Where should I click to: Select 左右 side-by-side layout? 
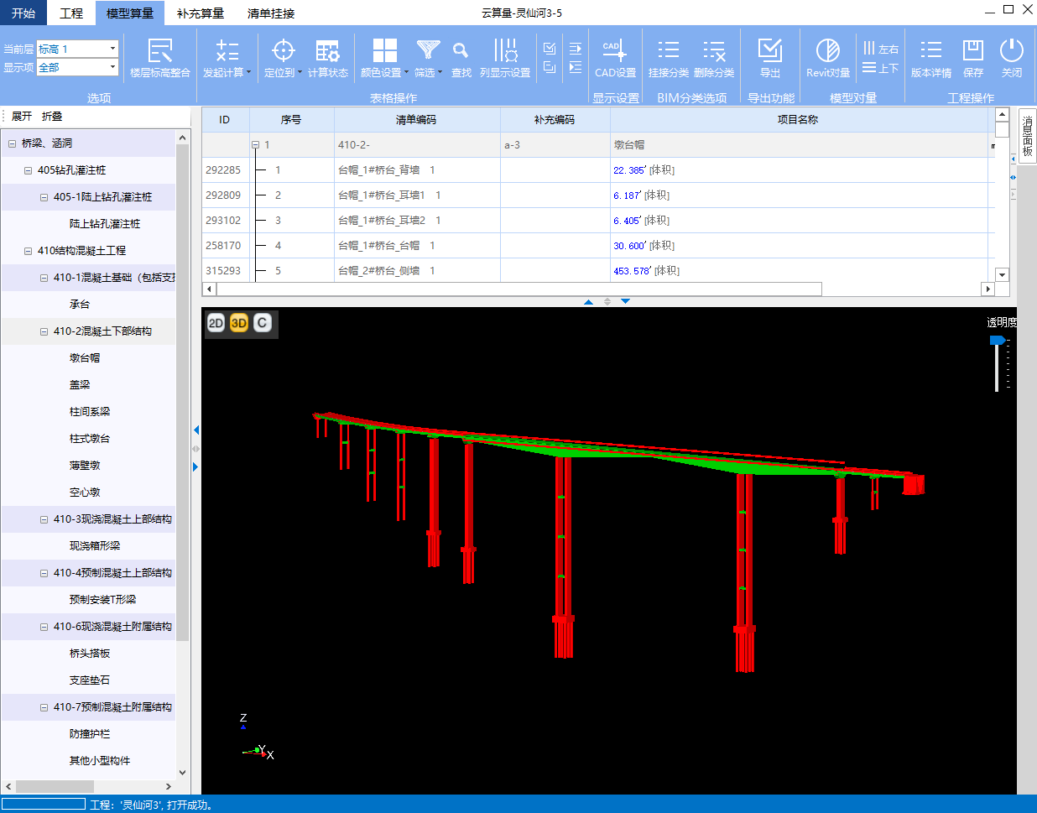tap(880, 49)
